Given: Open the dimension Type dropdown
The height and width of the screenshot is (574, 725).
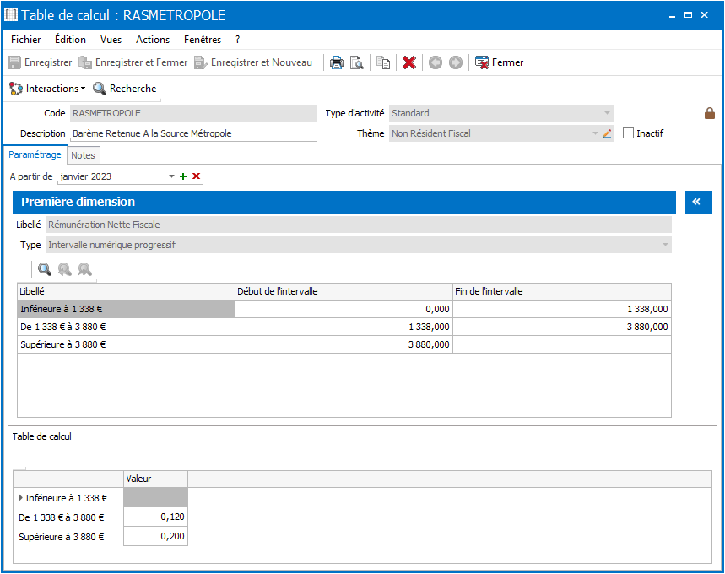Looking at the screenshot, I should [x=665, y=245].
